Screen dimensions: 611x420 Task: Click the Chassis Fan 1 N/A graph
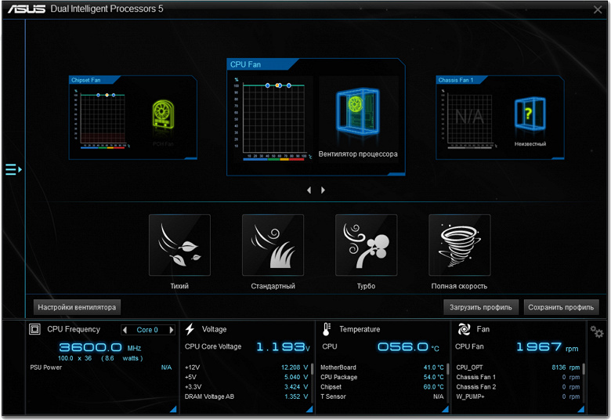pyautogui.click(x=469, y=118)
